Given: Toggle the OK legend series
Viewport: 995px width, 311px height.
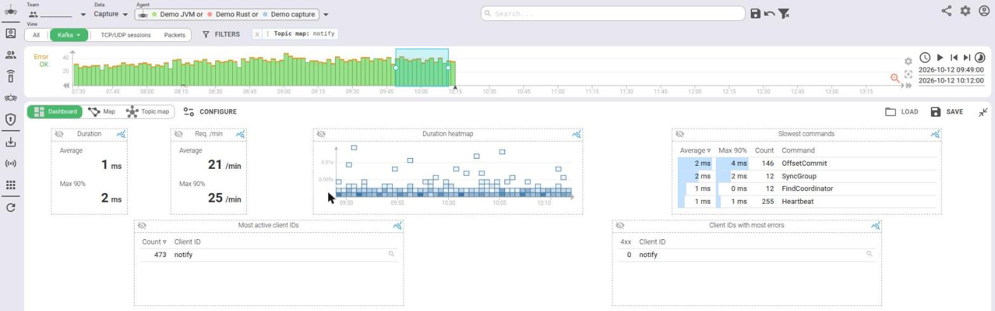Looking at the screenshot, I should (x=44, y=64).
